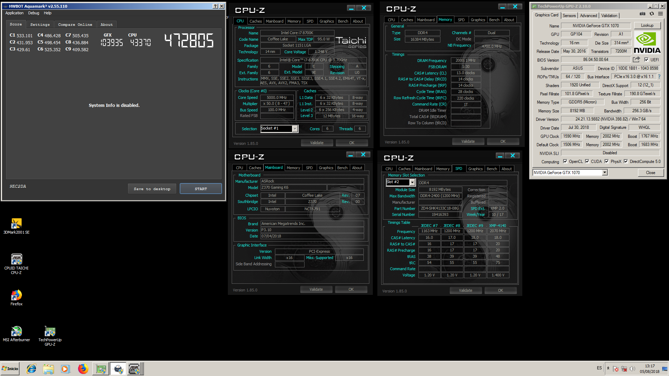
Task: Click the GPU Name field in GPU-Z
Action: tap(595, 26)
